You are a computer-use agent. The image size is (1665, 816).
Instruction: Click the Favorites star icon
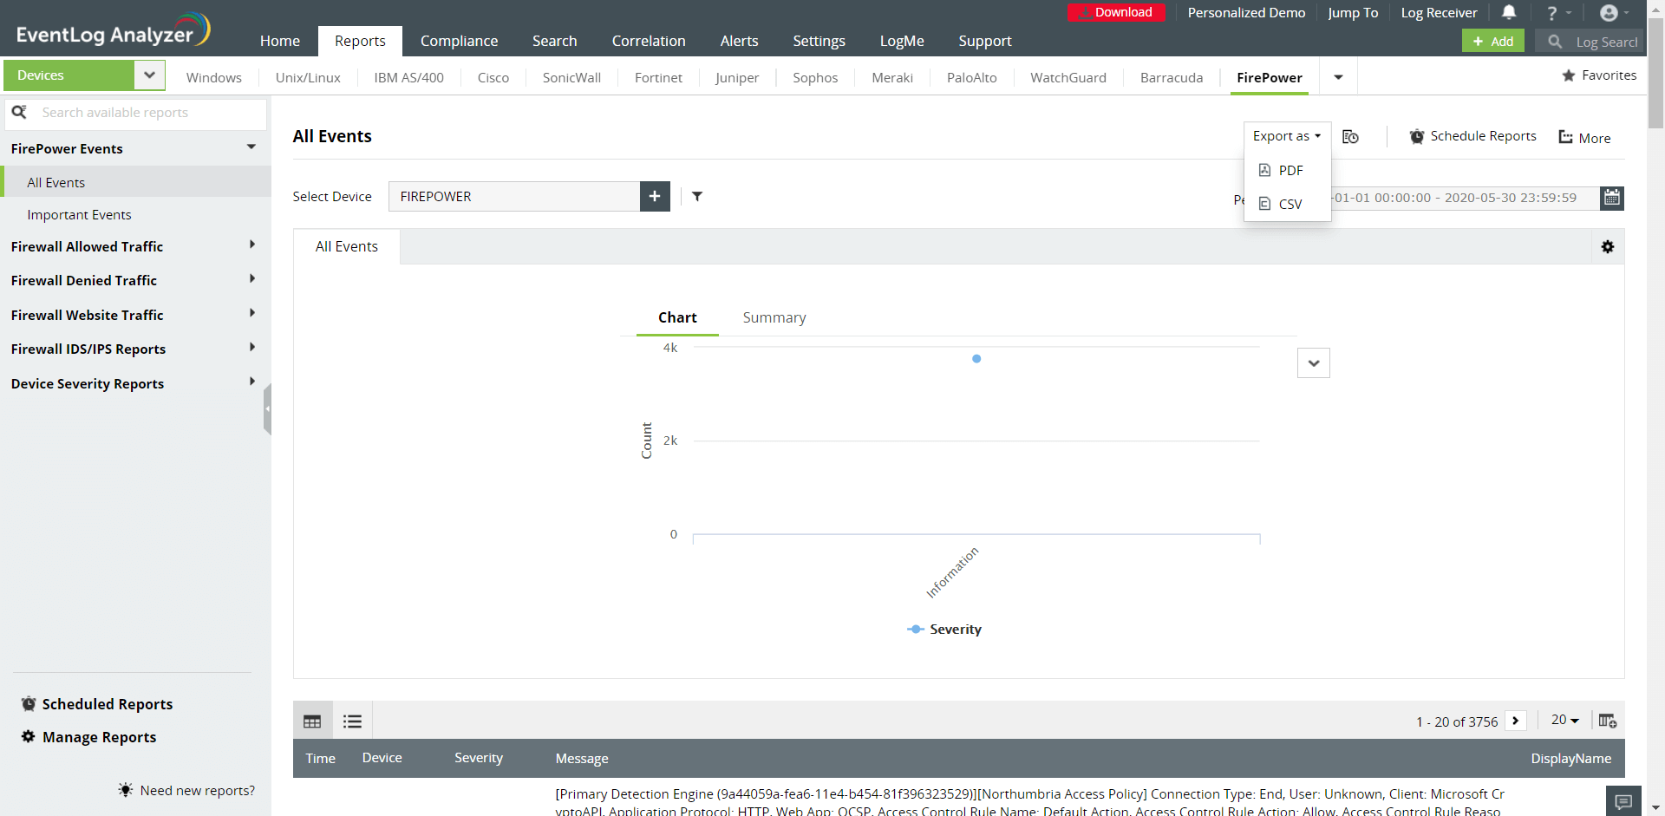1569,75
